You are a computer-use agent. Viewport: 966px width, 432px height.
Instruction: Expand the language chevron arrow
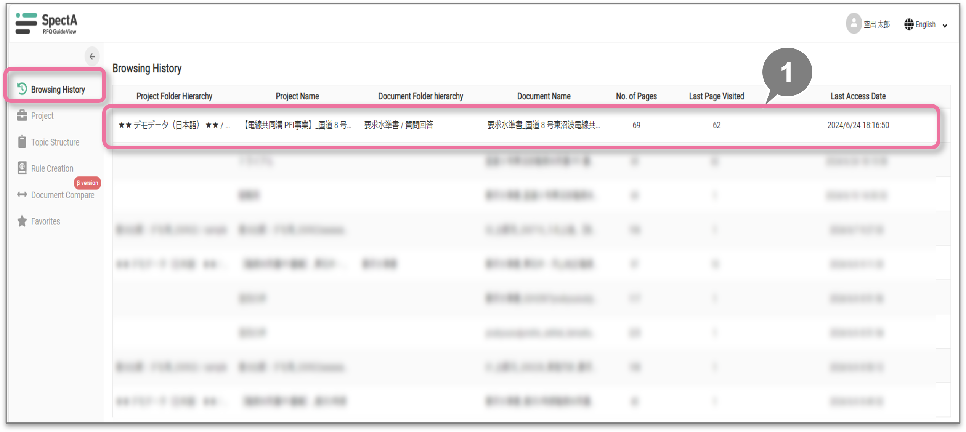945,26
